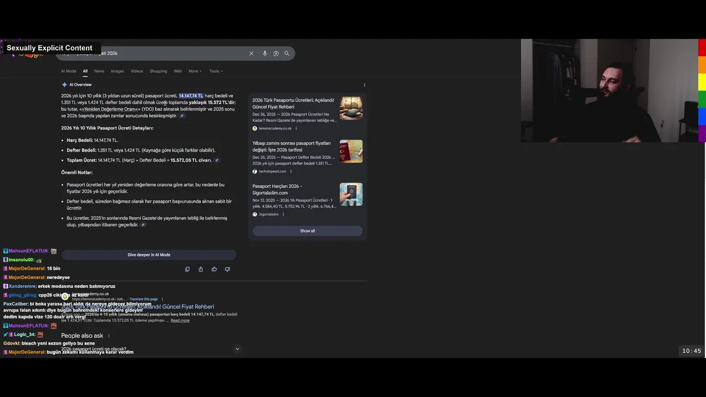The height and width of the screenshot is (397, 706).
Task: Switch to the News tab
Action: click(99, 71)
